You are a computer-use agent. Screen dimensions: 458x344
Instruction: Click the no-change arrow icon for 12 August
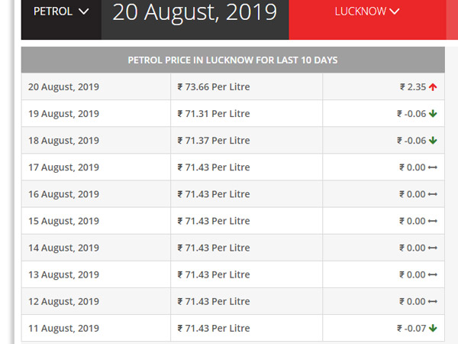[x=433, y=301]
